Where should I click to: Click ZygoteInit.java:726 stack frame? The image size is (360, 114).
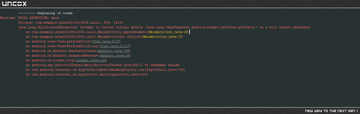coord(105,70)
